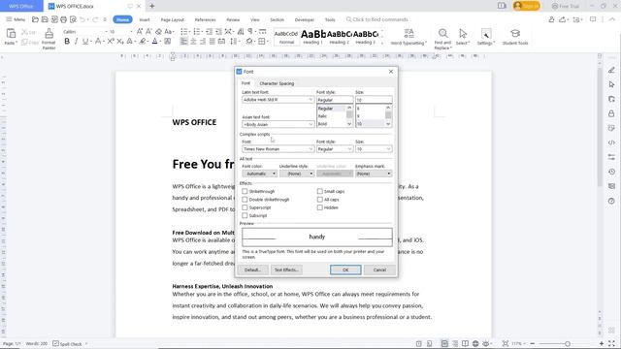Open Student Tools in the ribbon
The width and height of the screenshot is (621, 349).
click(515, 37)
